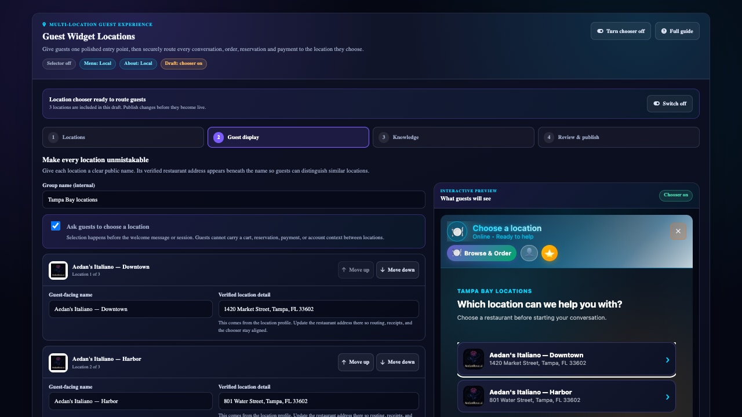
Task: Move the Harbor location up
Action: (x=356, y=362)
